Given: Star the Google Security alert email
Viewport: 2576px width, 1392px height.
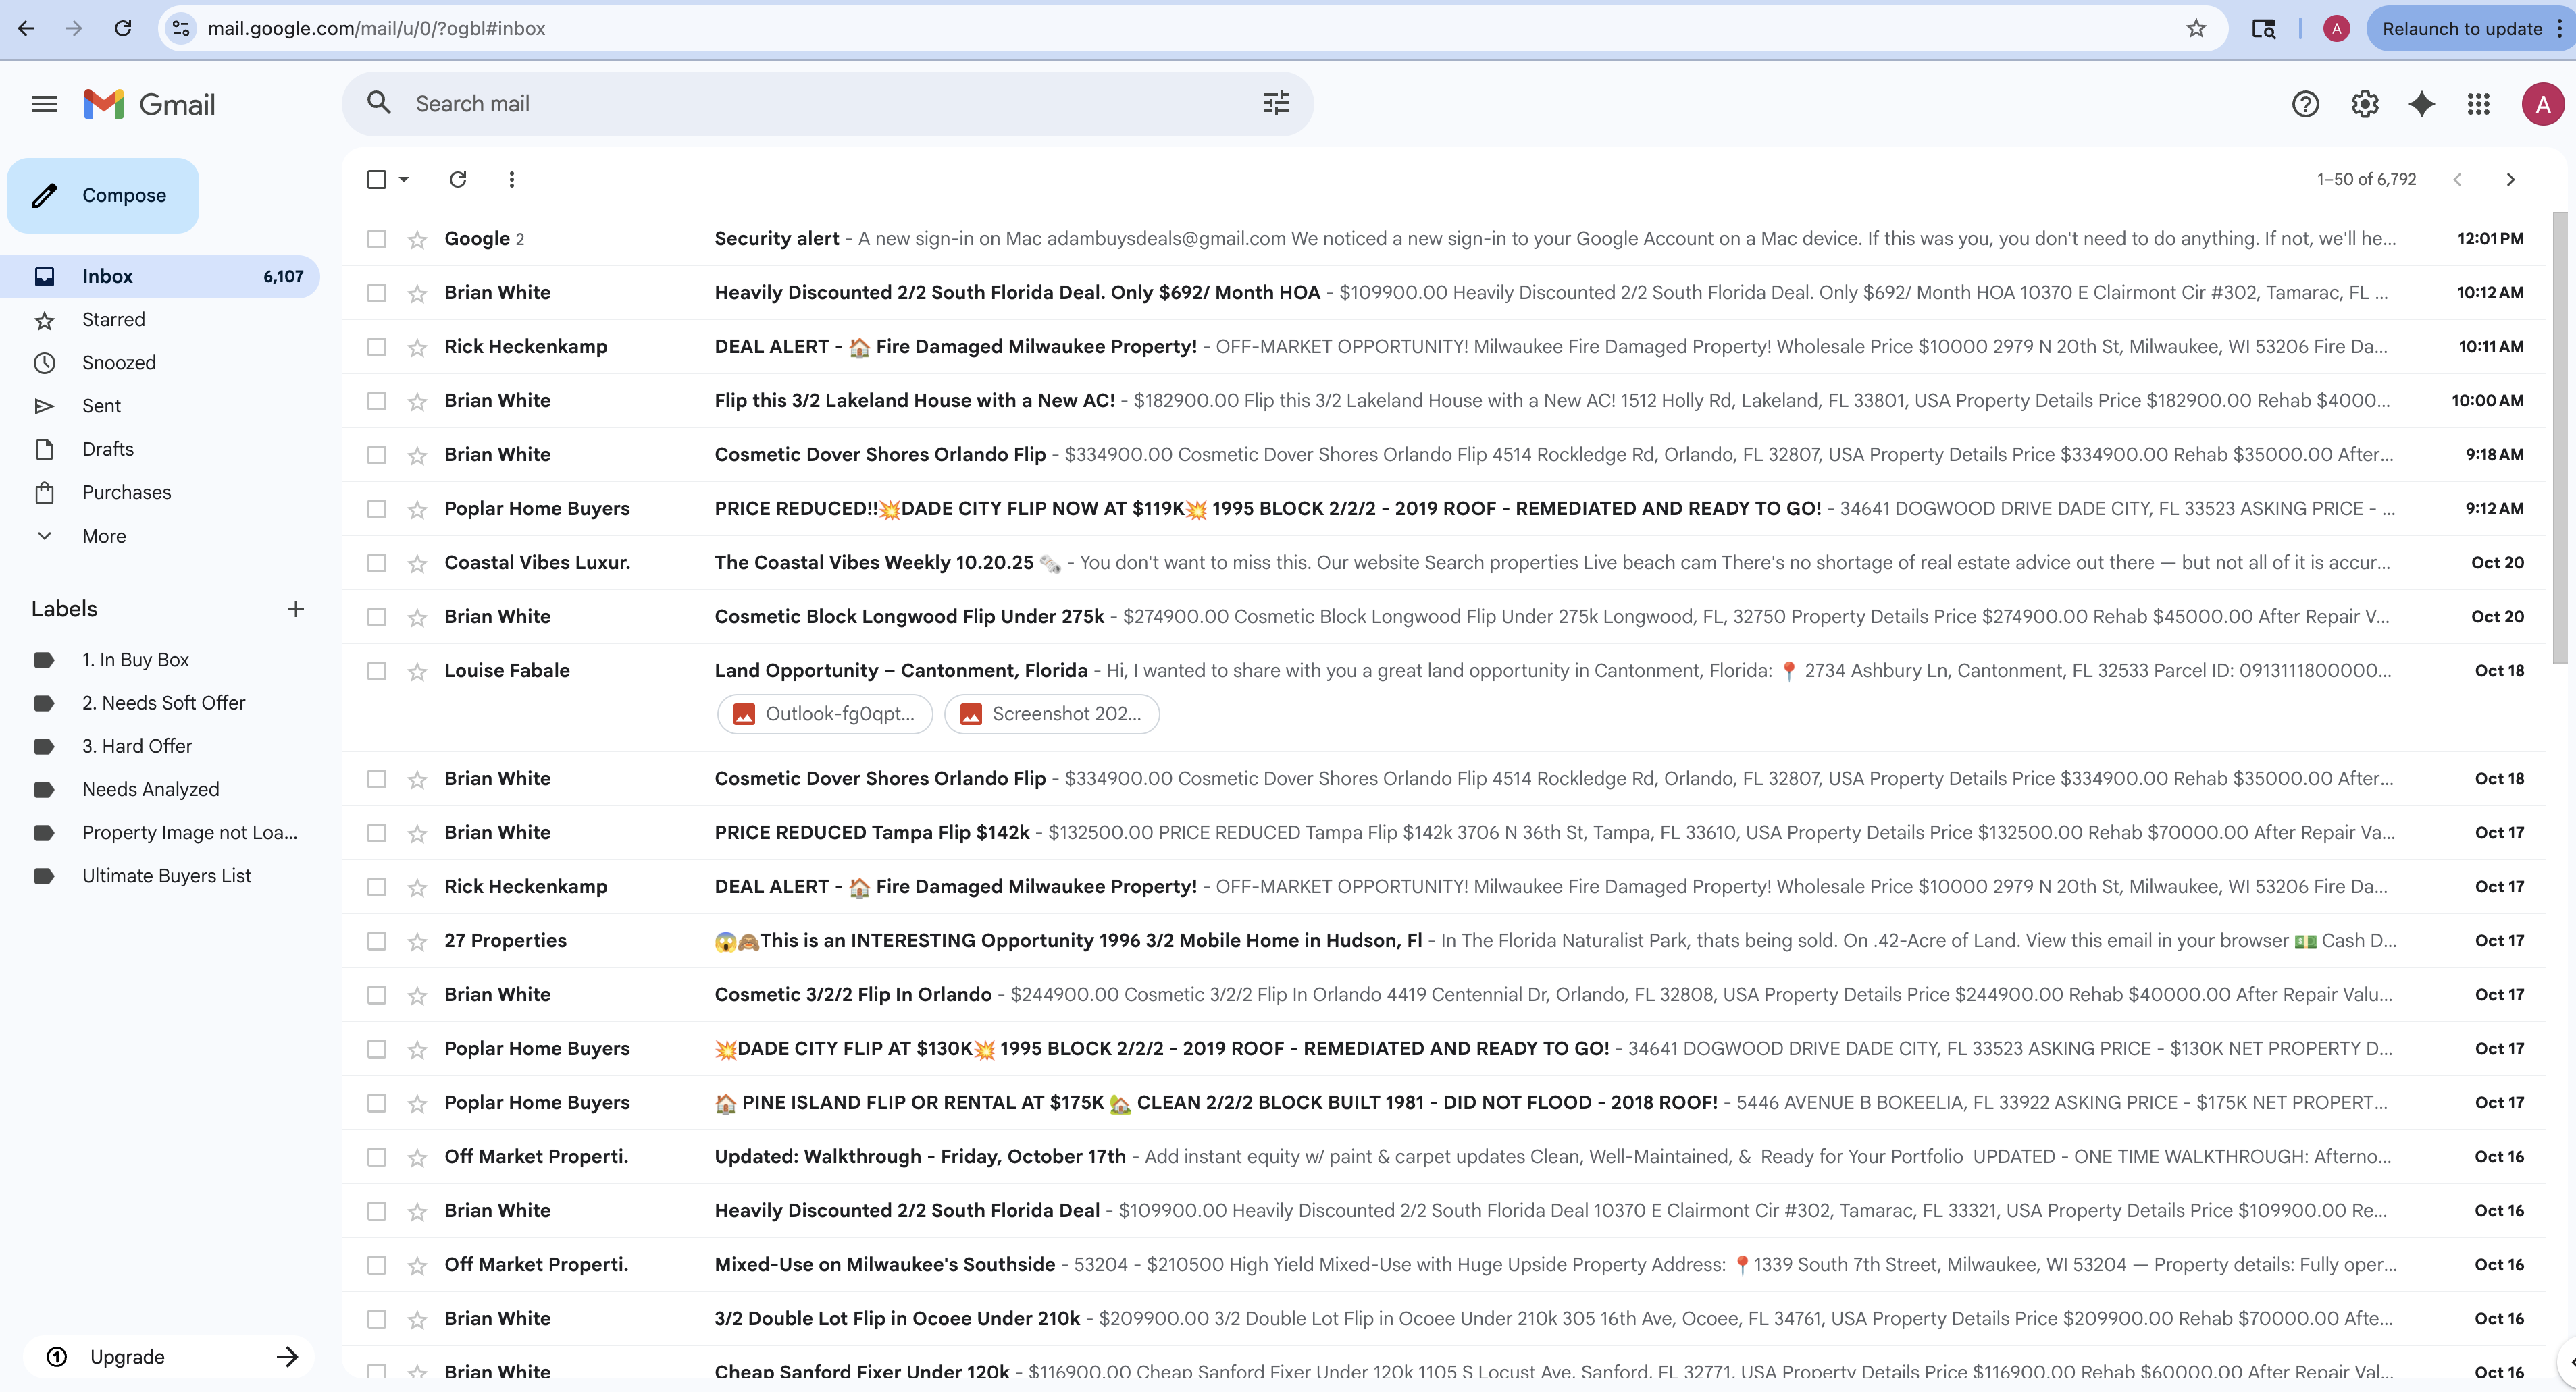Looking at the screenshot, I should pos(417,240).
